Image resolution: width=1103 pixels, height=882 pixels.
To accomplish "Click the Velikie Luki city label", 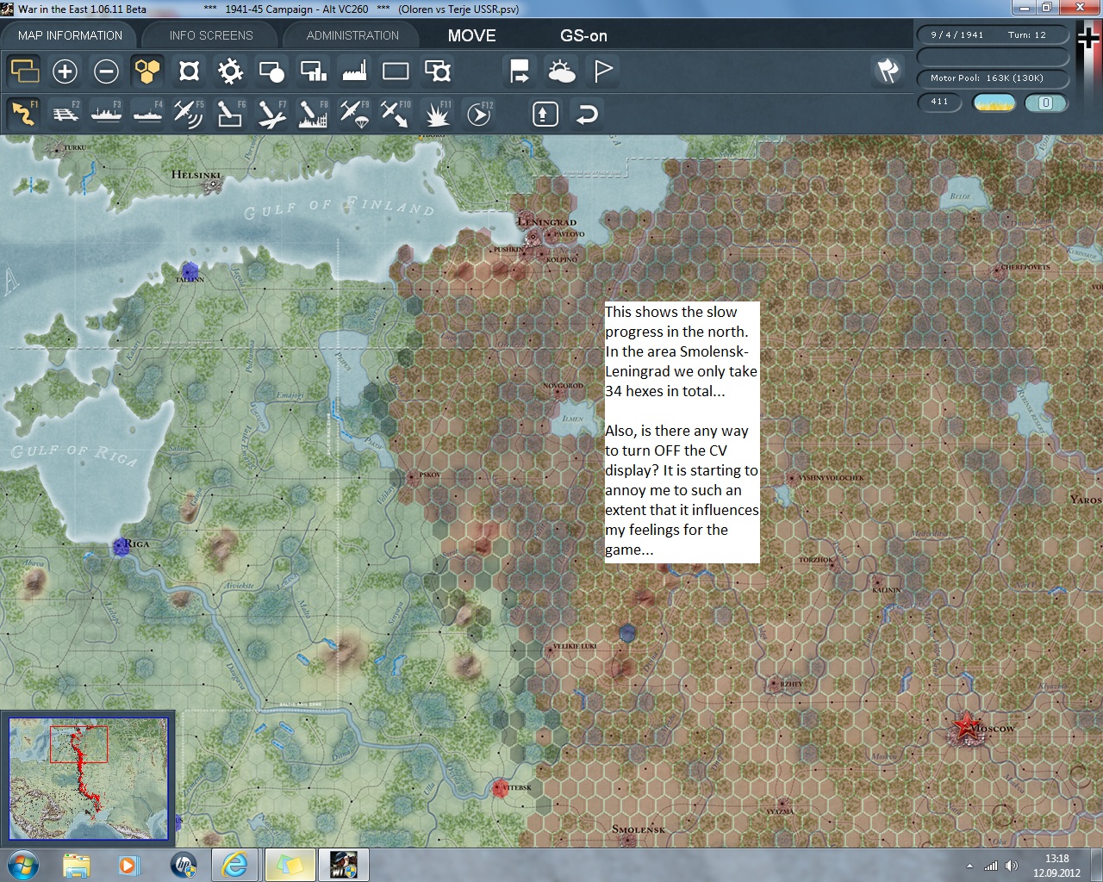I will (574, 646).
